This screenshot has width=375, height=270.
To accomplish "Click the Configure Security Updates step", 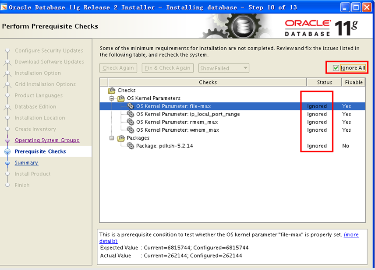I will (x=49, y=51).
